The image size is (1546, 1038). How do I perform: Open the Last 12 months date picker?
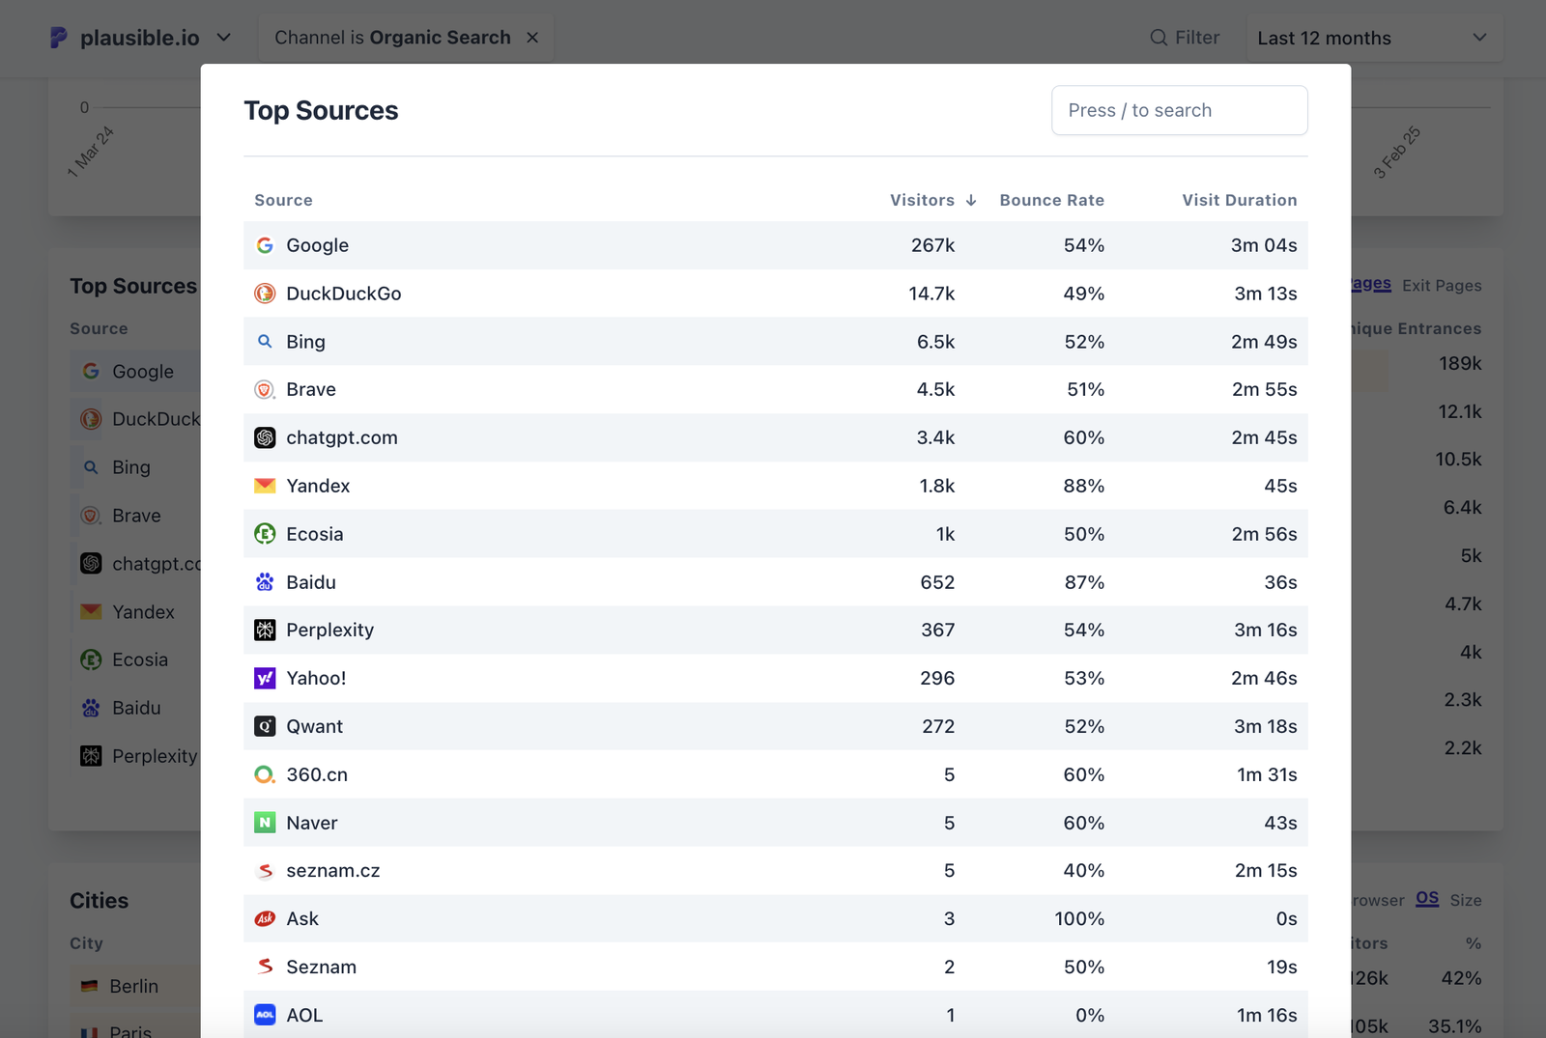(x=1374, y=38)
